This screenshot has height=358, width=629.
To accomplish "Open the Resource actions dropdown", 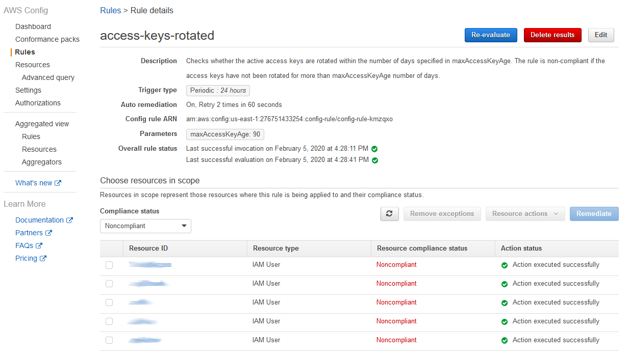I will [x=525, y=213].
